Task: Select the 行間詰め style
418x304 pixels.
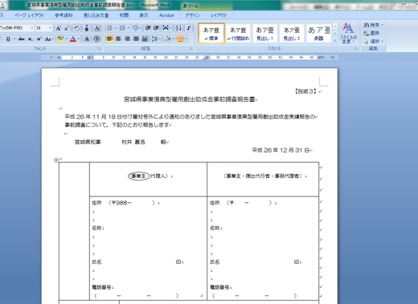Action: click(x=238, y=34)
